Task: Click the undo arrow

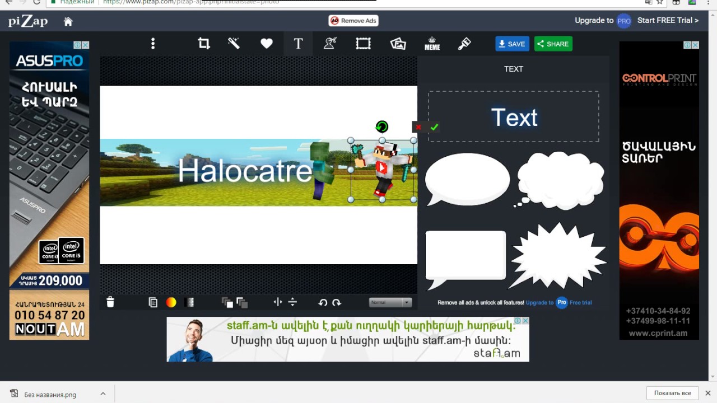Action: pyautogui.click(x=323, y=302)
